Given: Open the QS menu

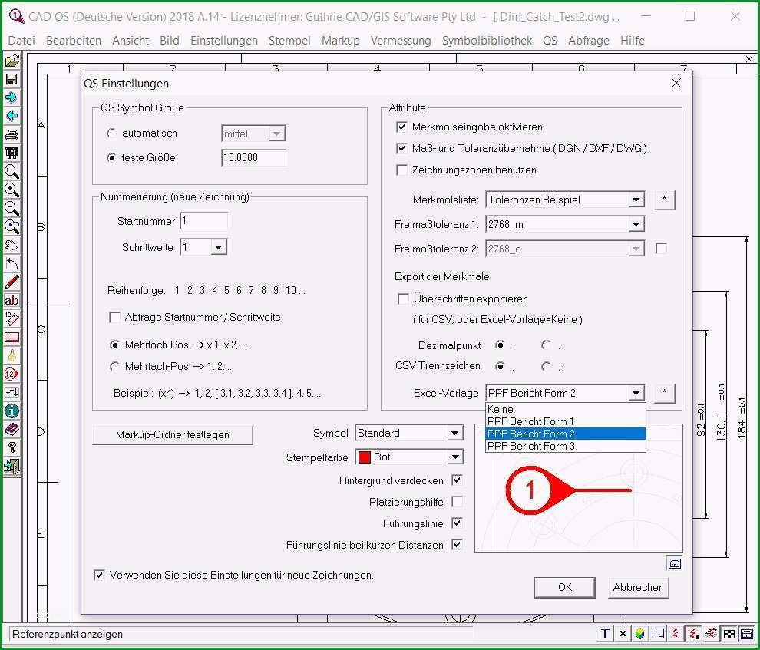Looking at the screenshot, I should pos(550,41).
